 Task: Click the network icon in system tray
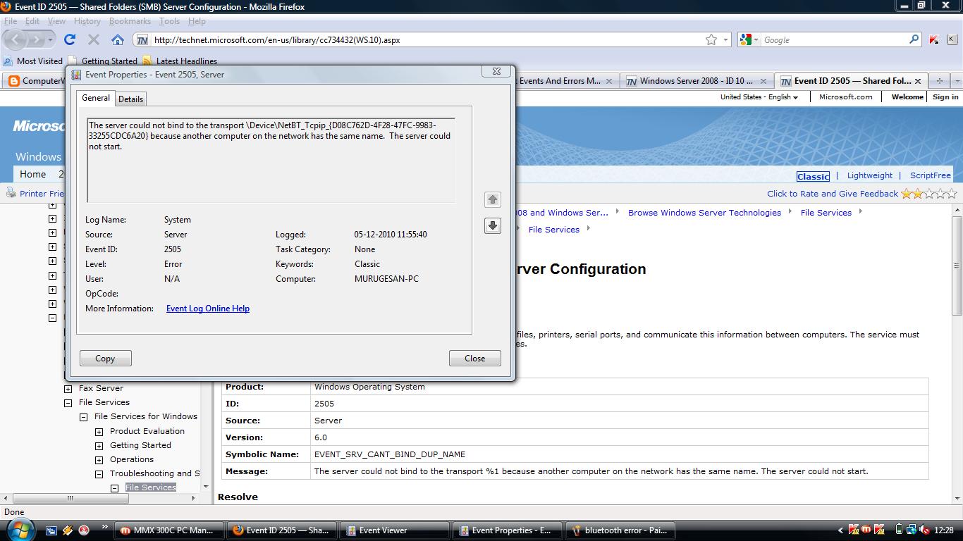[x=912, y=530]
